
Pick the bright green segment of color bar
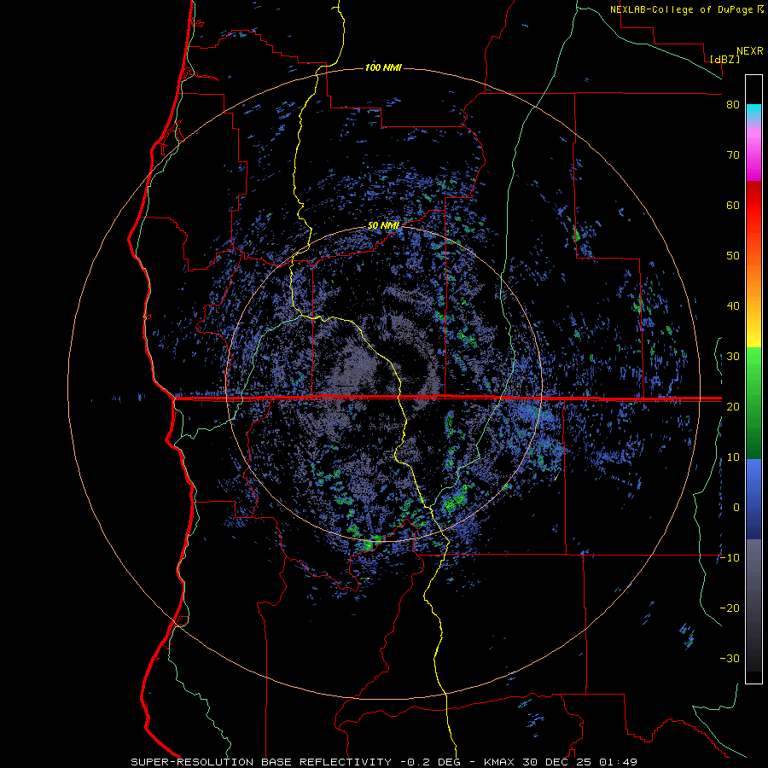coord(753,367)
